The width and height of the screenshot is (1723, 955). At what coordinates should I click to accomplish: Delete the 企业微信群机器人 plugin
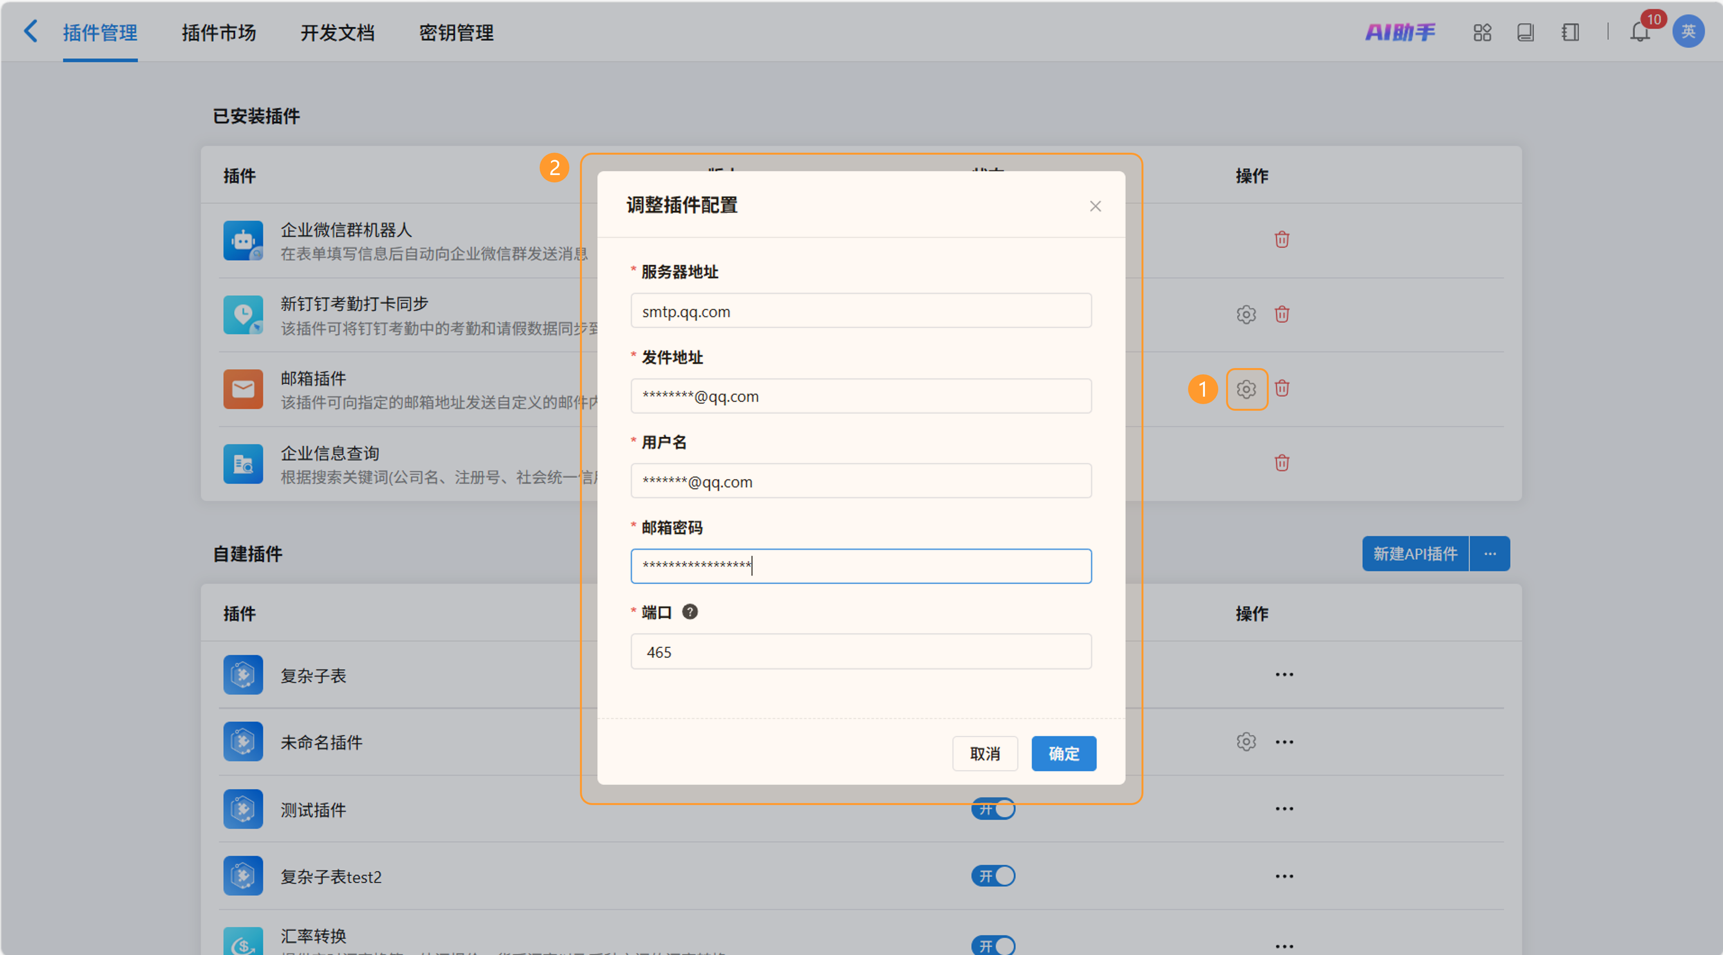pyautogui.click(x=1281, y=239)
